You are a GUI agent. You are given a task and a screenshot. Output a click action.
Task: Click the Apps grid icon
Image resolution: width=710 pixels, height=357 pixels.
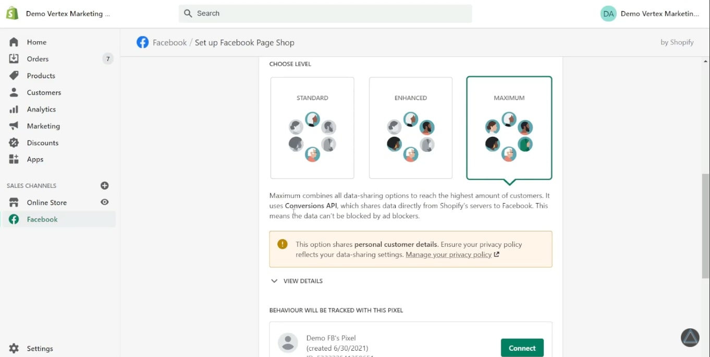pos(14,159)
